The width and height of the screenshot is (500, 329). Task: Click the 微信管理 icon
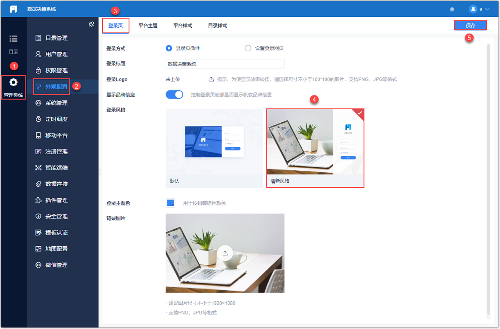[x=38, y=264]
